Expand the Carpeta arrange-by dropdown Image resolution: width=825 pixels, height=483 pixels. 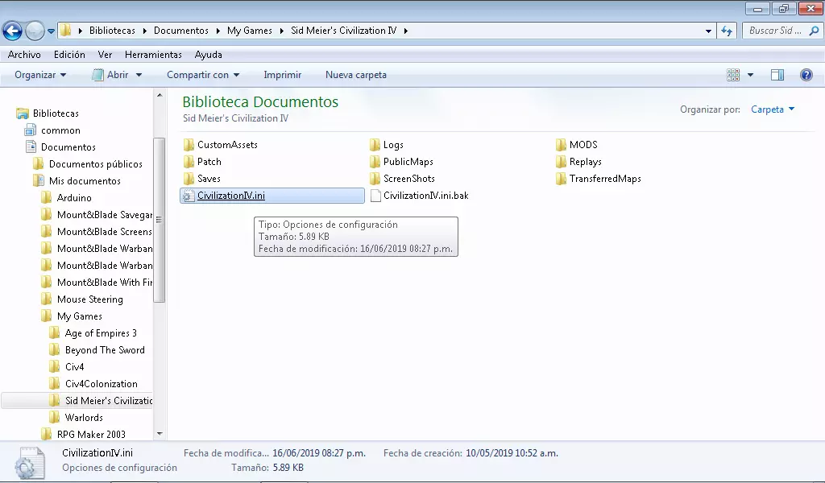click(772, 109)
